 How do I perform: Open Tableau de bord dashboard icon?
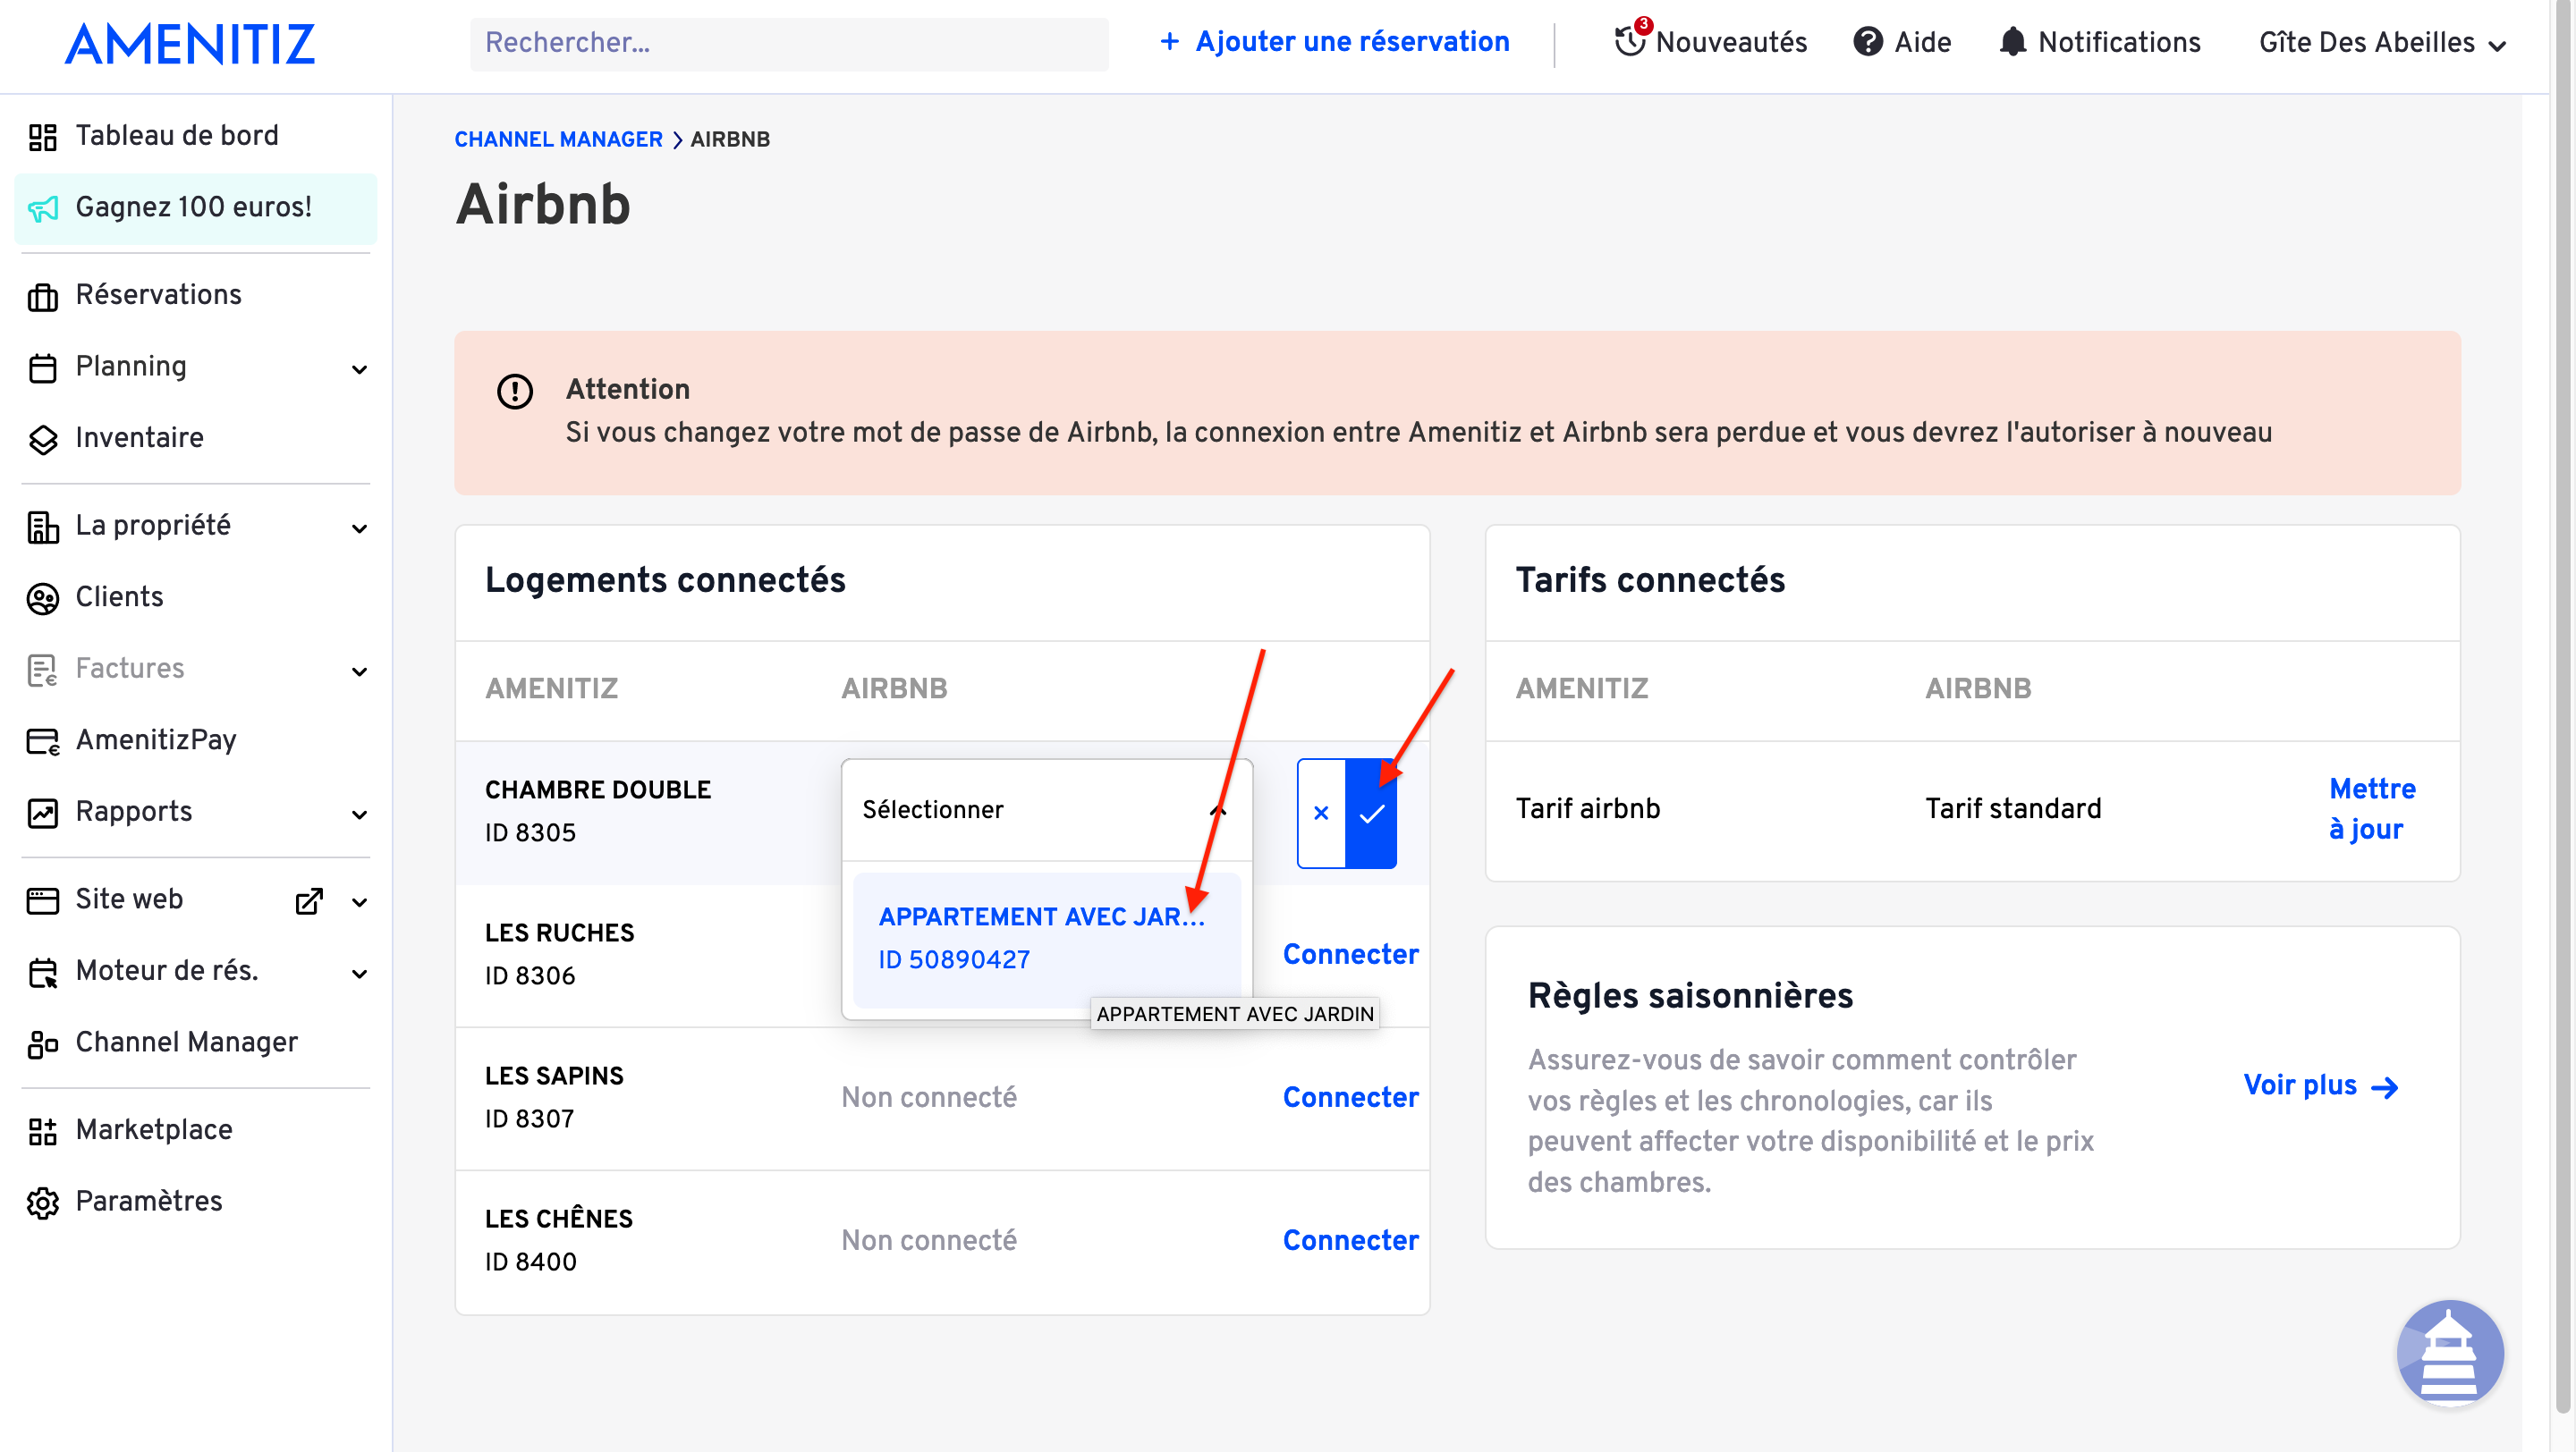tap(42, 137)
